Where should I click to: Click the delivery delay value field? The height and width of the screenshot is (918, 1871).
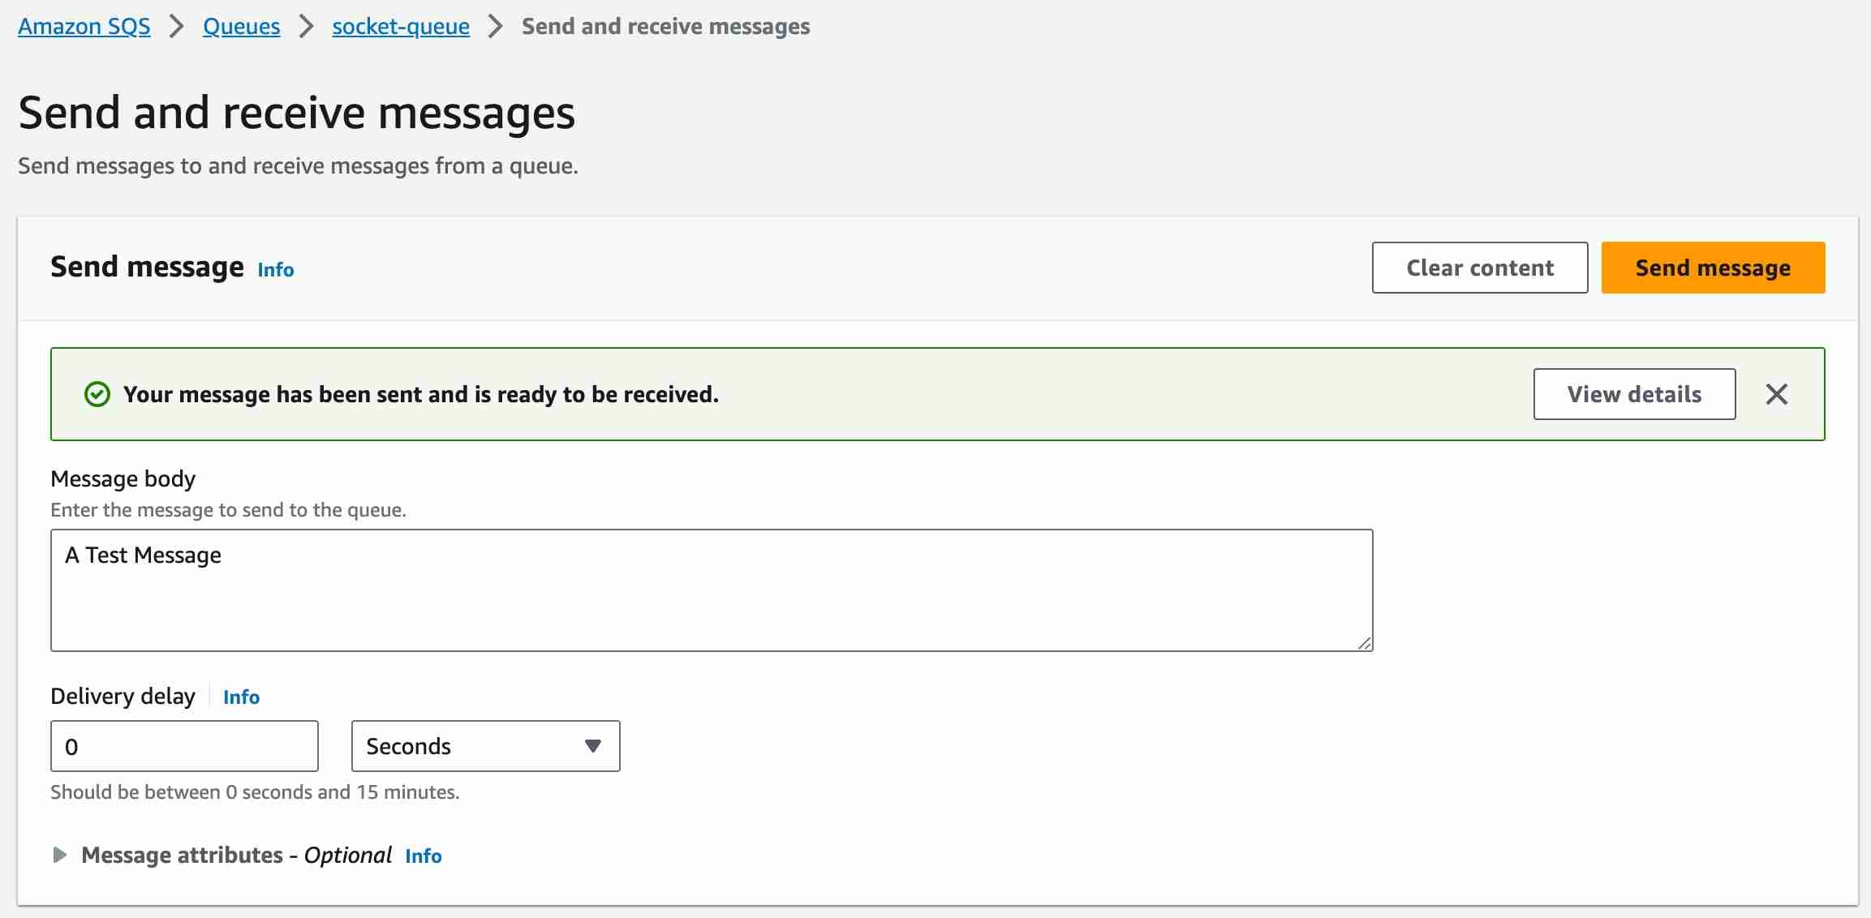[x=183, y=745]
